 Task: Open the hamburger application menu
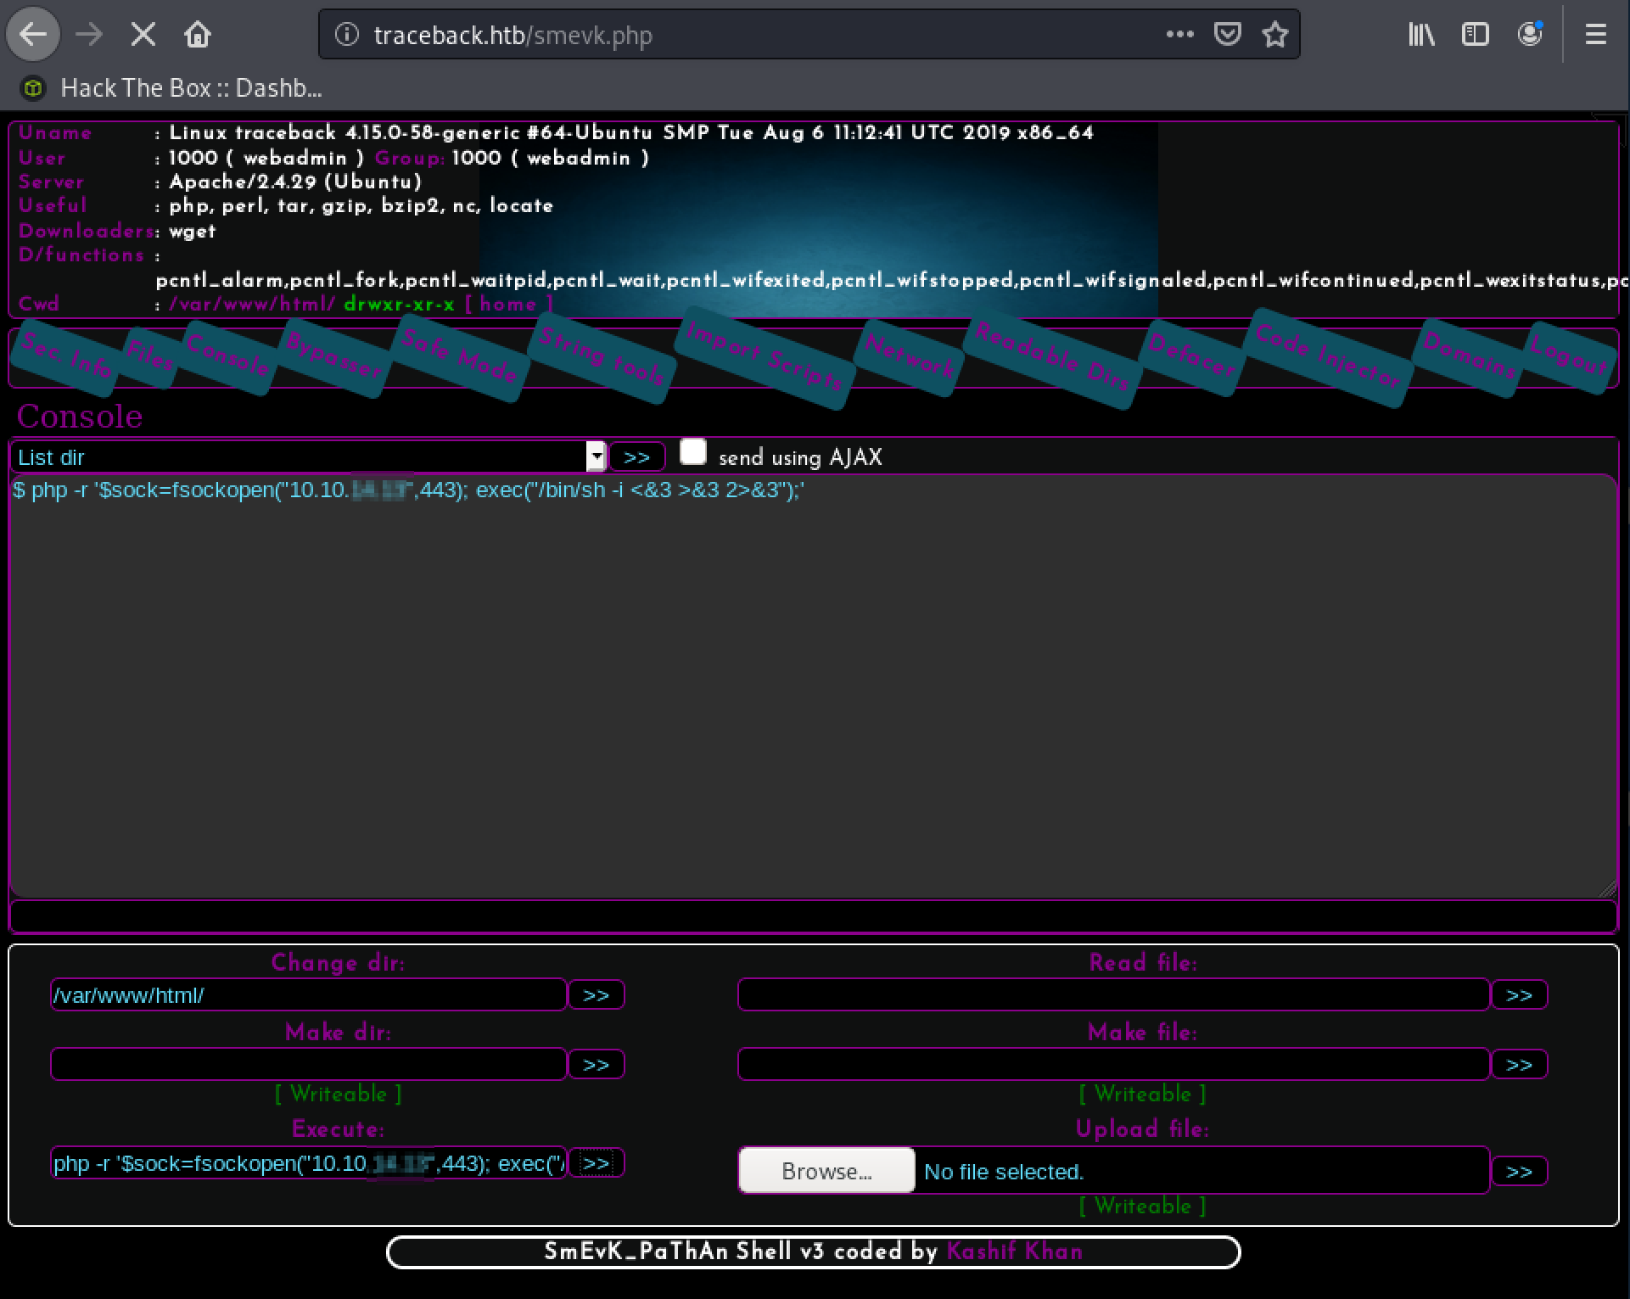[1596, 35]
